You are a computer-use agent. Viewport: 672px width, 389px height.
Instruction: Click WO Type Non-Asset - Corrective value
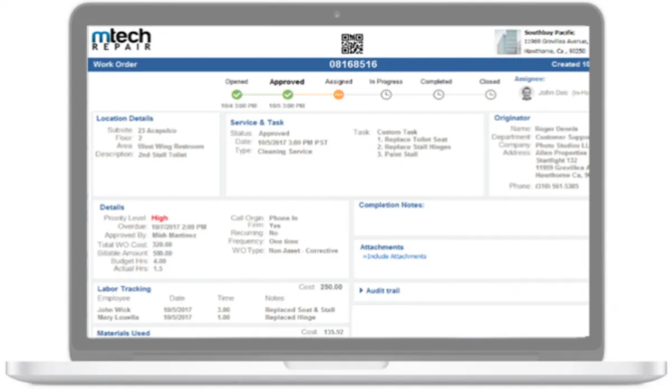(304, 250)
